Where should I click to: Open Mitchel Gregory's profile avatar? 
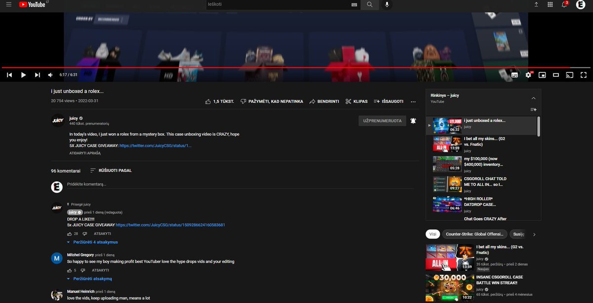(57, 258)
